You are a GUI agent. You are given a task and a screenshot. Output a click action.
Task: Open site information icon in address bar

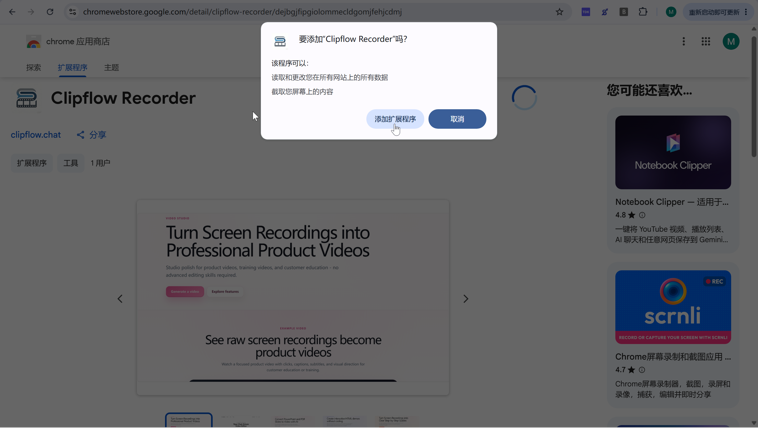click(73, 12)
